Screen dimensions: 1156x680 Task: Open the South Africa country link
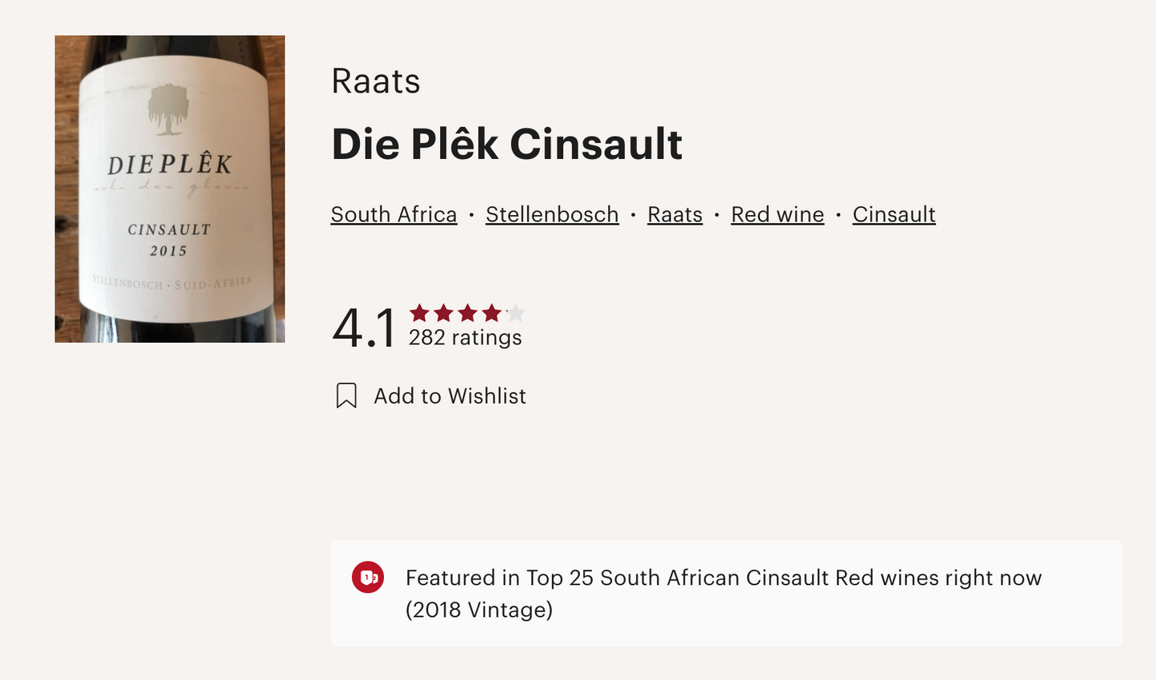[394, 214]
